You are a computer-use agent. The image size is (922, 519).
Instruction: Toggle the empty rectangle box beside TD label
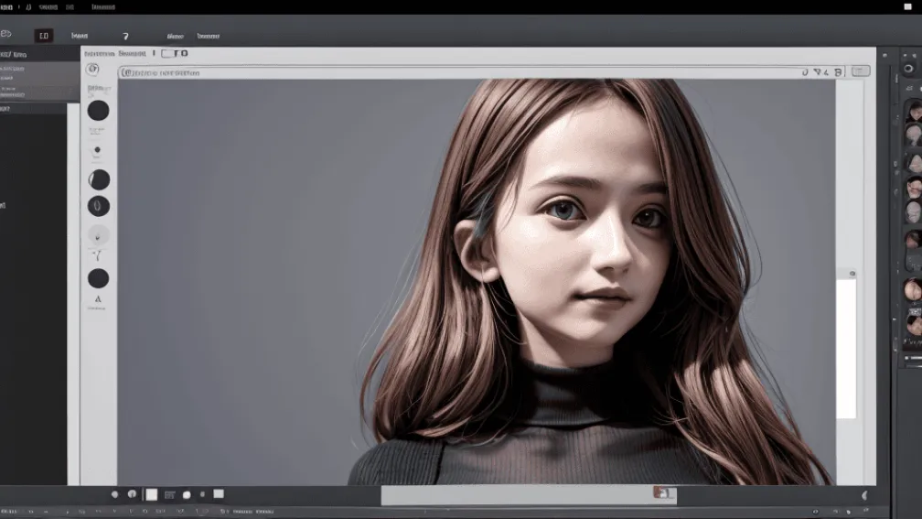(x=167, y=54)
